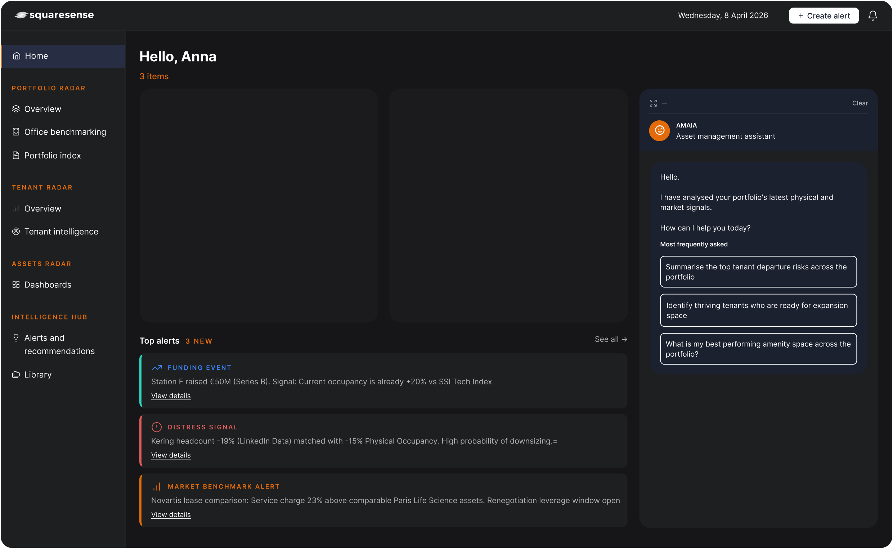Select the Portfolio Radar Overview layers icon

point(15,108)
